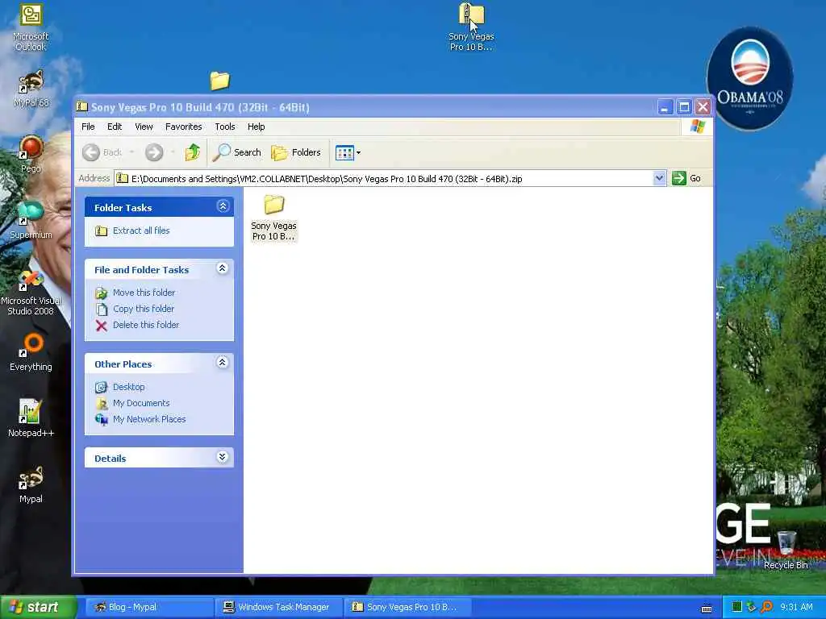The height and width of the screenshot is (619, 826).
Task: Switch to Windows Task Manager in taskbar
Action: point(278,608)
